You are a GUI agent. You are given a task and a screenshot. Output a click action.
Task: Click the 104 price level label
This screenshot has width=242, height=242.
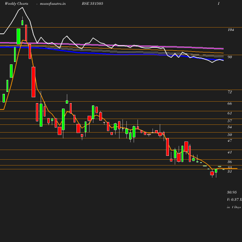click(x=231, y=30)
